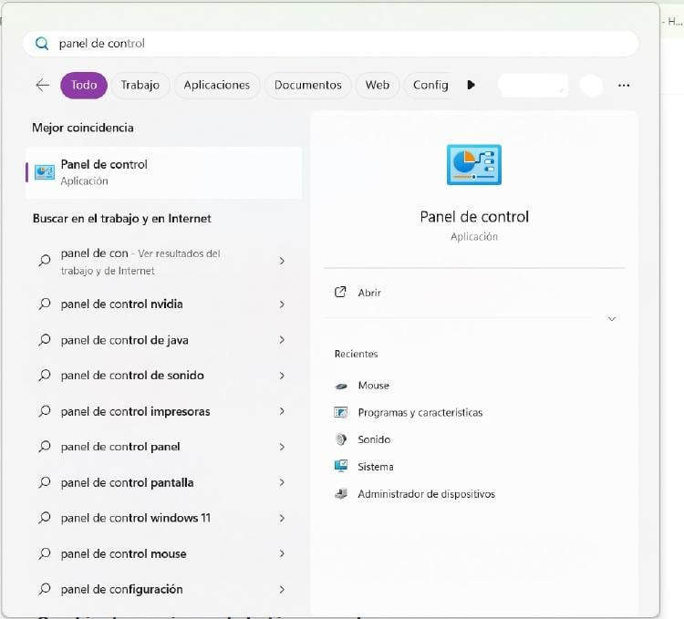This screenshot has height=619, width=684.
Task: Click the back arrow in search panel
Action: coord(42,85)
